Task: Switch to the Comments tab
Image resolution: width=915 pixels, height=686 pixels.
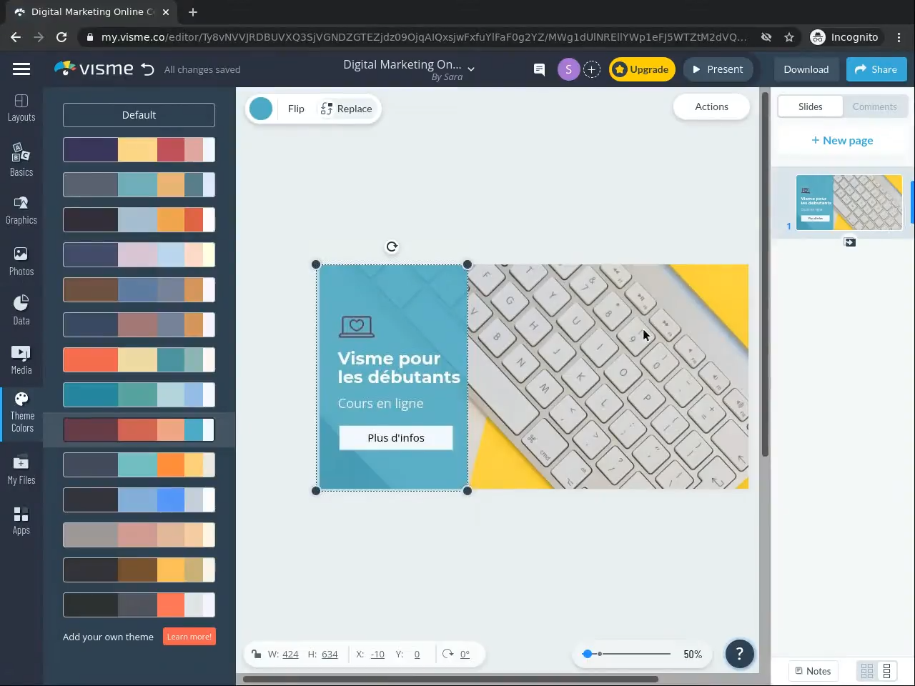Action: click(x=874, y=106)
